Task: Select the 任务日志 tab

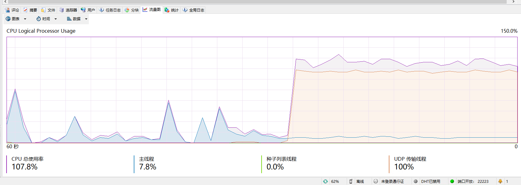Action: coord(110,10)
